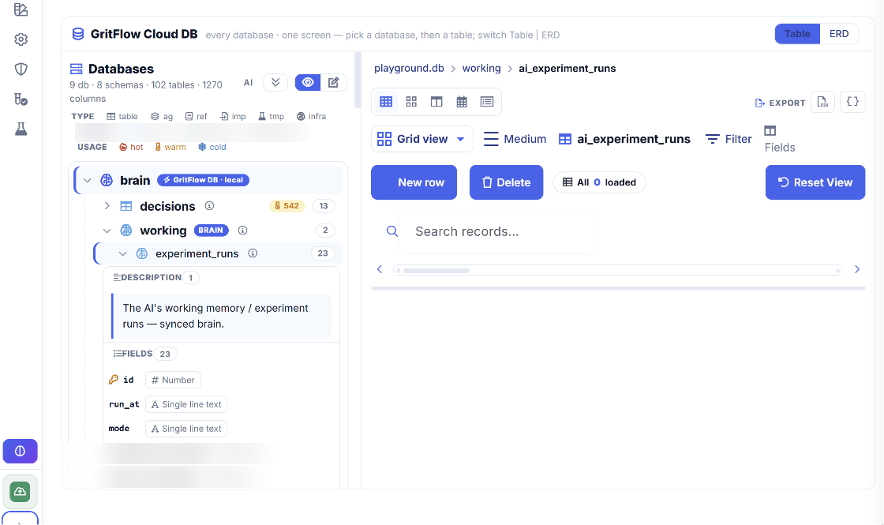884x525 pixels.
Task: Switch to grid layout icon
Action: (386, 102)
